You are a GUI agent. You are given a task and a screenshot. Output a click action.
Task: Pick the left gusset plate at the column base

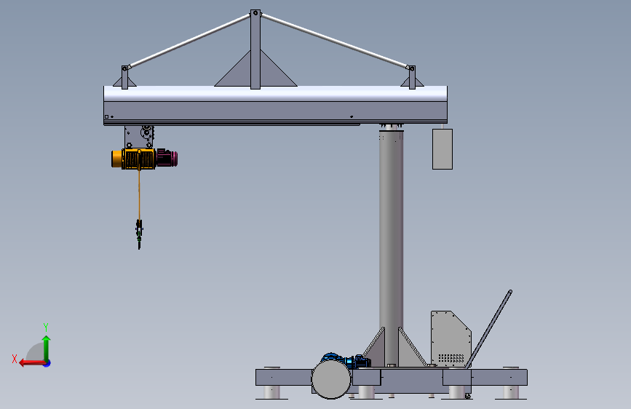(x=374, y=347)
